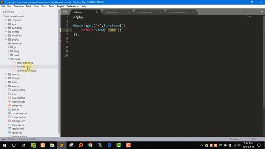Open readme.md in the sidebar

[x=17, y=129]
